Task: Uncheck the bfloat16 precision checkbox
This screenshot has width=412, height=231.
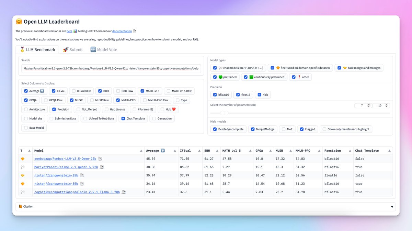Action: pos(215,95)
